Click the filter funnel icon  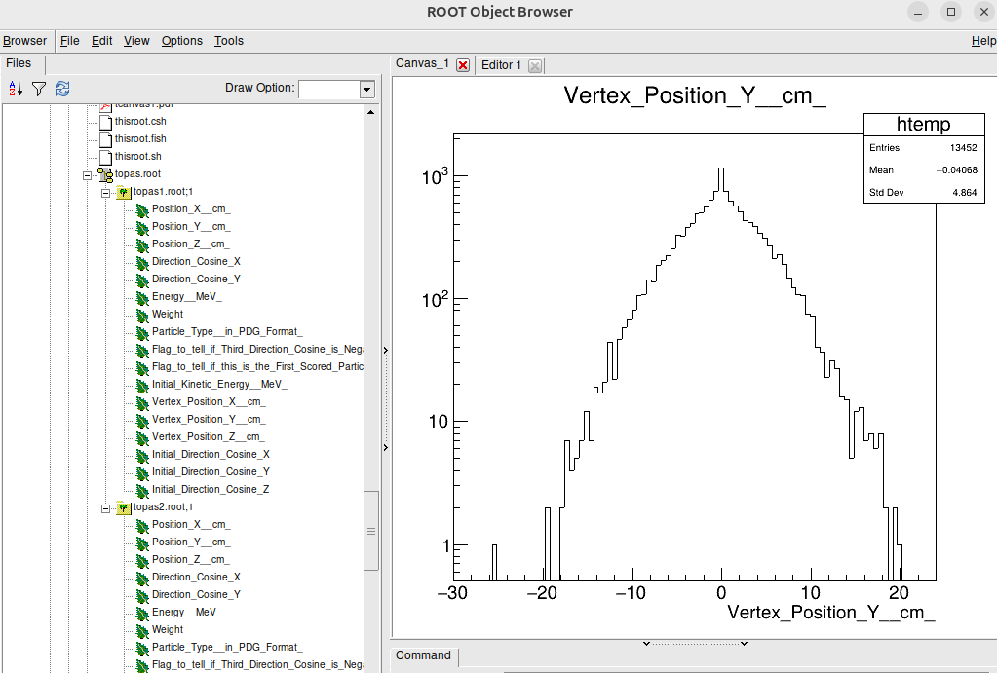pos(39,89)
